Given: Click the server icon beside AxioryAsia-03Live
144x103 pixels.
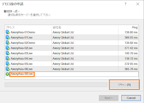Looking at the screenshot, I should pos(8,53).
